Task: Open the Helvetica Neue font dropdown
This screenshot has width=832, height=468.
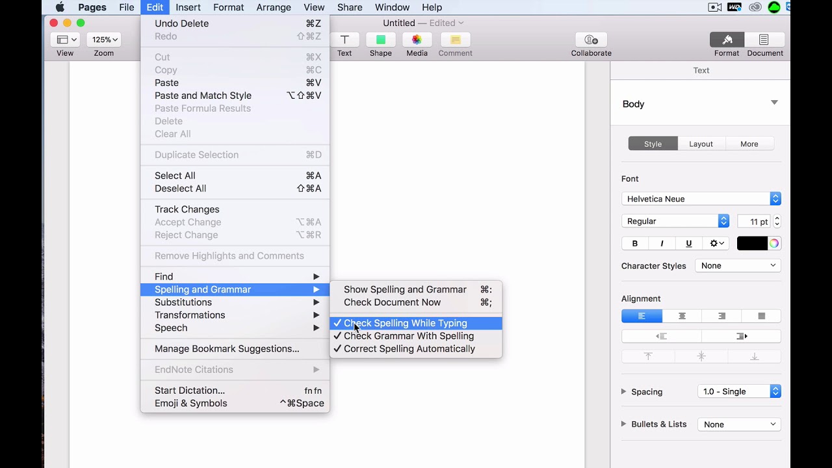Action: click(701, 199)
